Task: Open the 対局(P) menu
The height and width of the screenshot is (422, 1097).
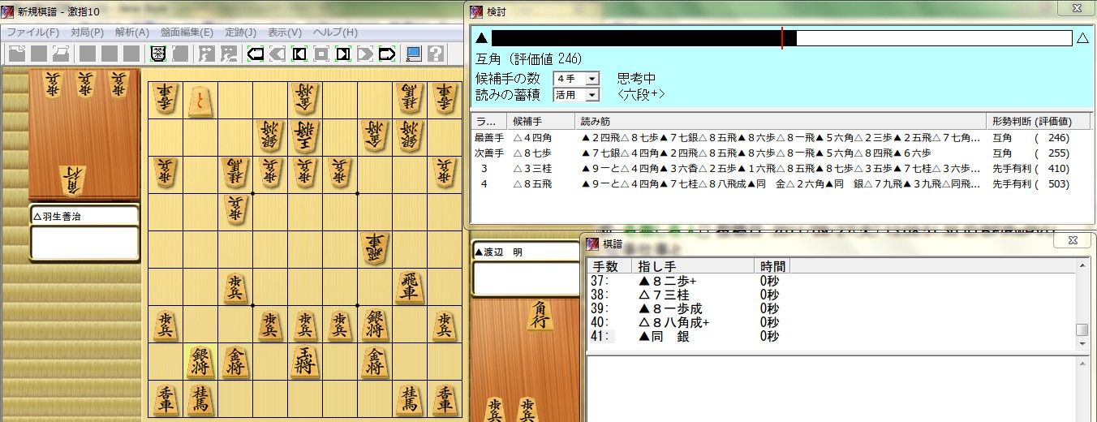Action: coord(87,32)
